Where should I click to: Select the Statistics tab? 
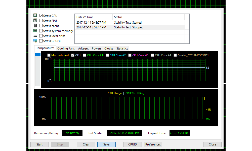pos(122,48)
